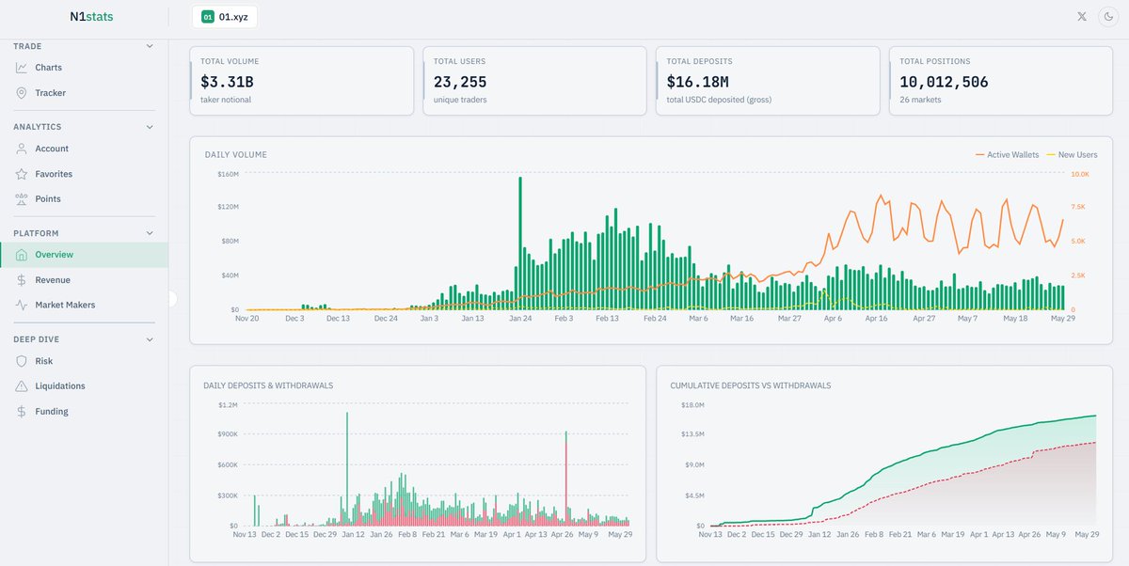Toggle New Users legend series
Viewport: 1129px width, 566px height.
(x=1072, y=154)
